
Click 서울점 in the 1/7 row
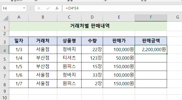click(x=43, y=84)
